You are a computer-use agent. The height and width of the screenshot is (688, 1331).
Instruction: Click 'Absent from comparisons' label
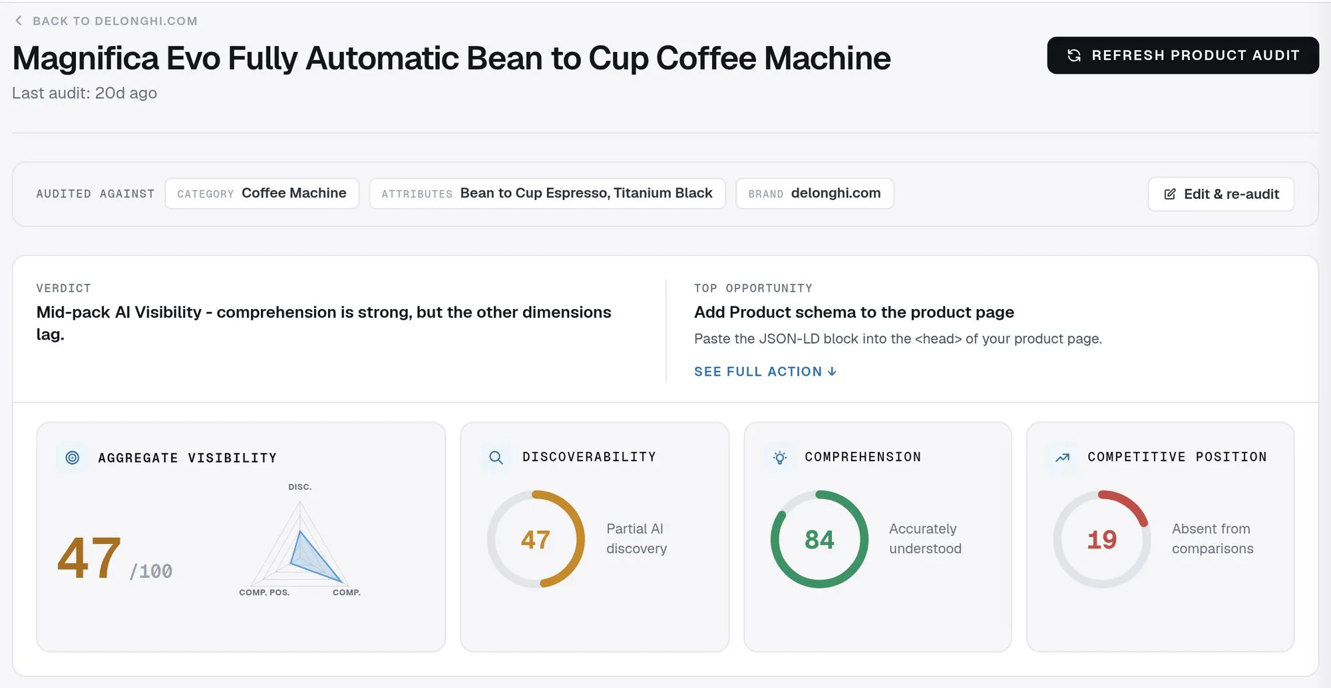pos(1213,538)
